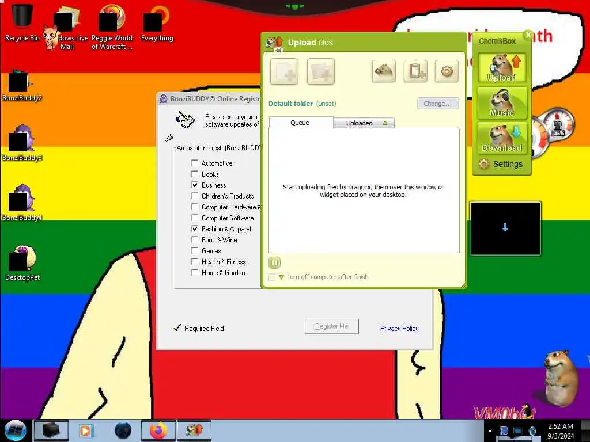Check the Food & Wine checkbox

pyautogui.click(x=195, y=239)
